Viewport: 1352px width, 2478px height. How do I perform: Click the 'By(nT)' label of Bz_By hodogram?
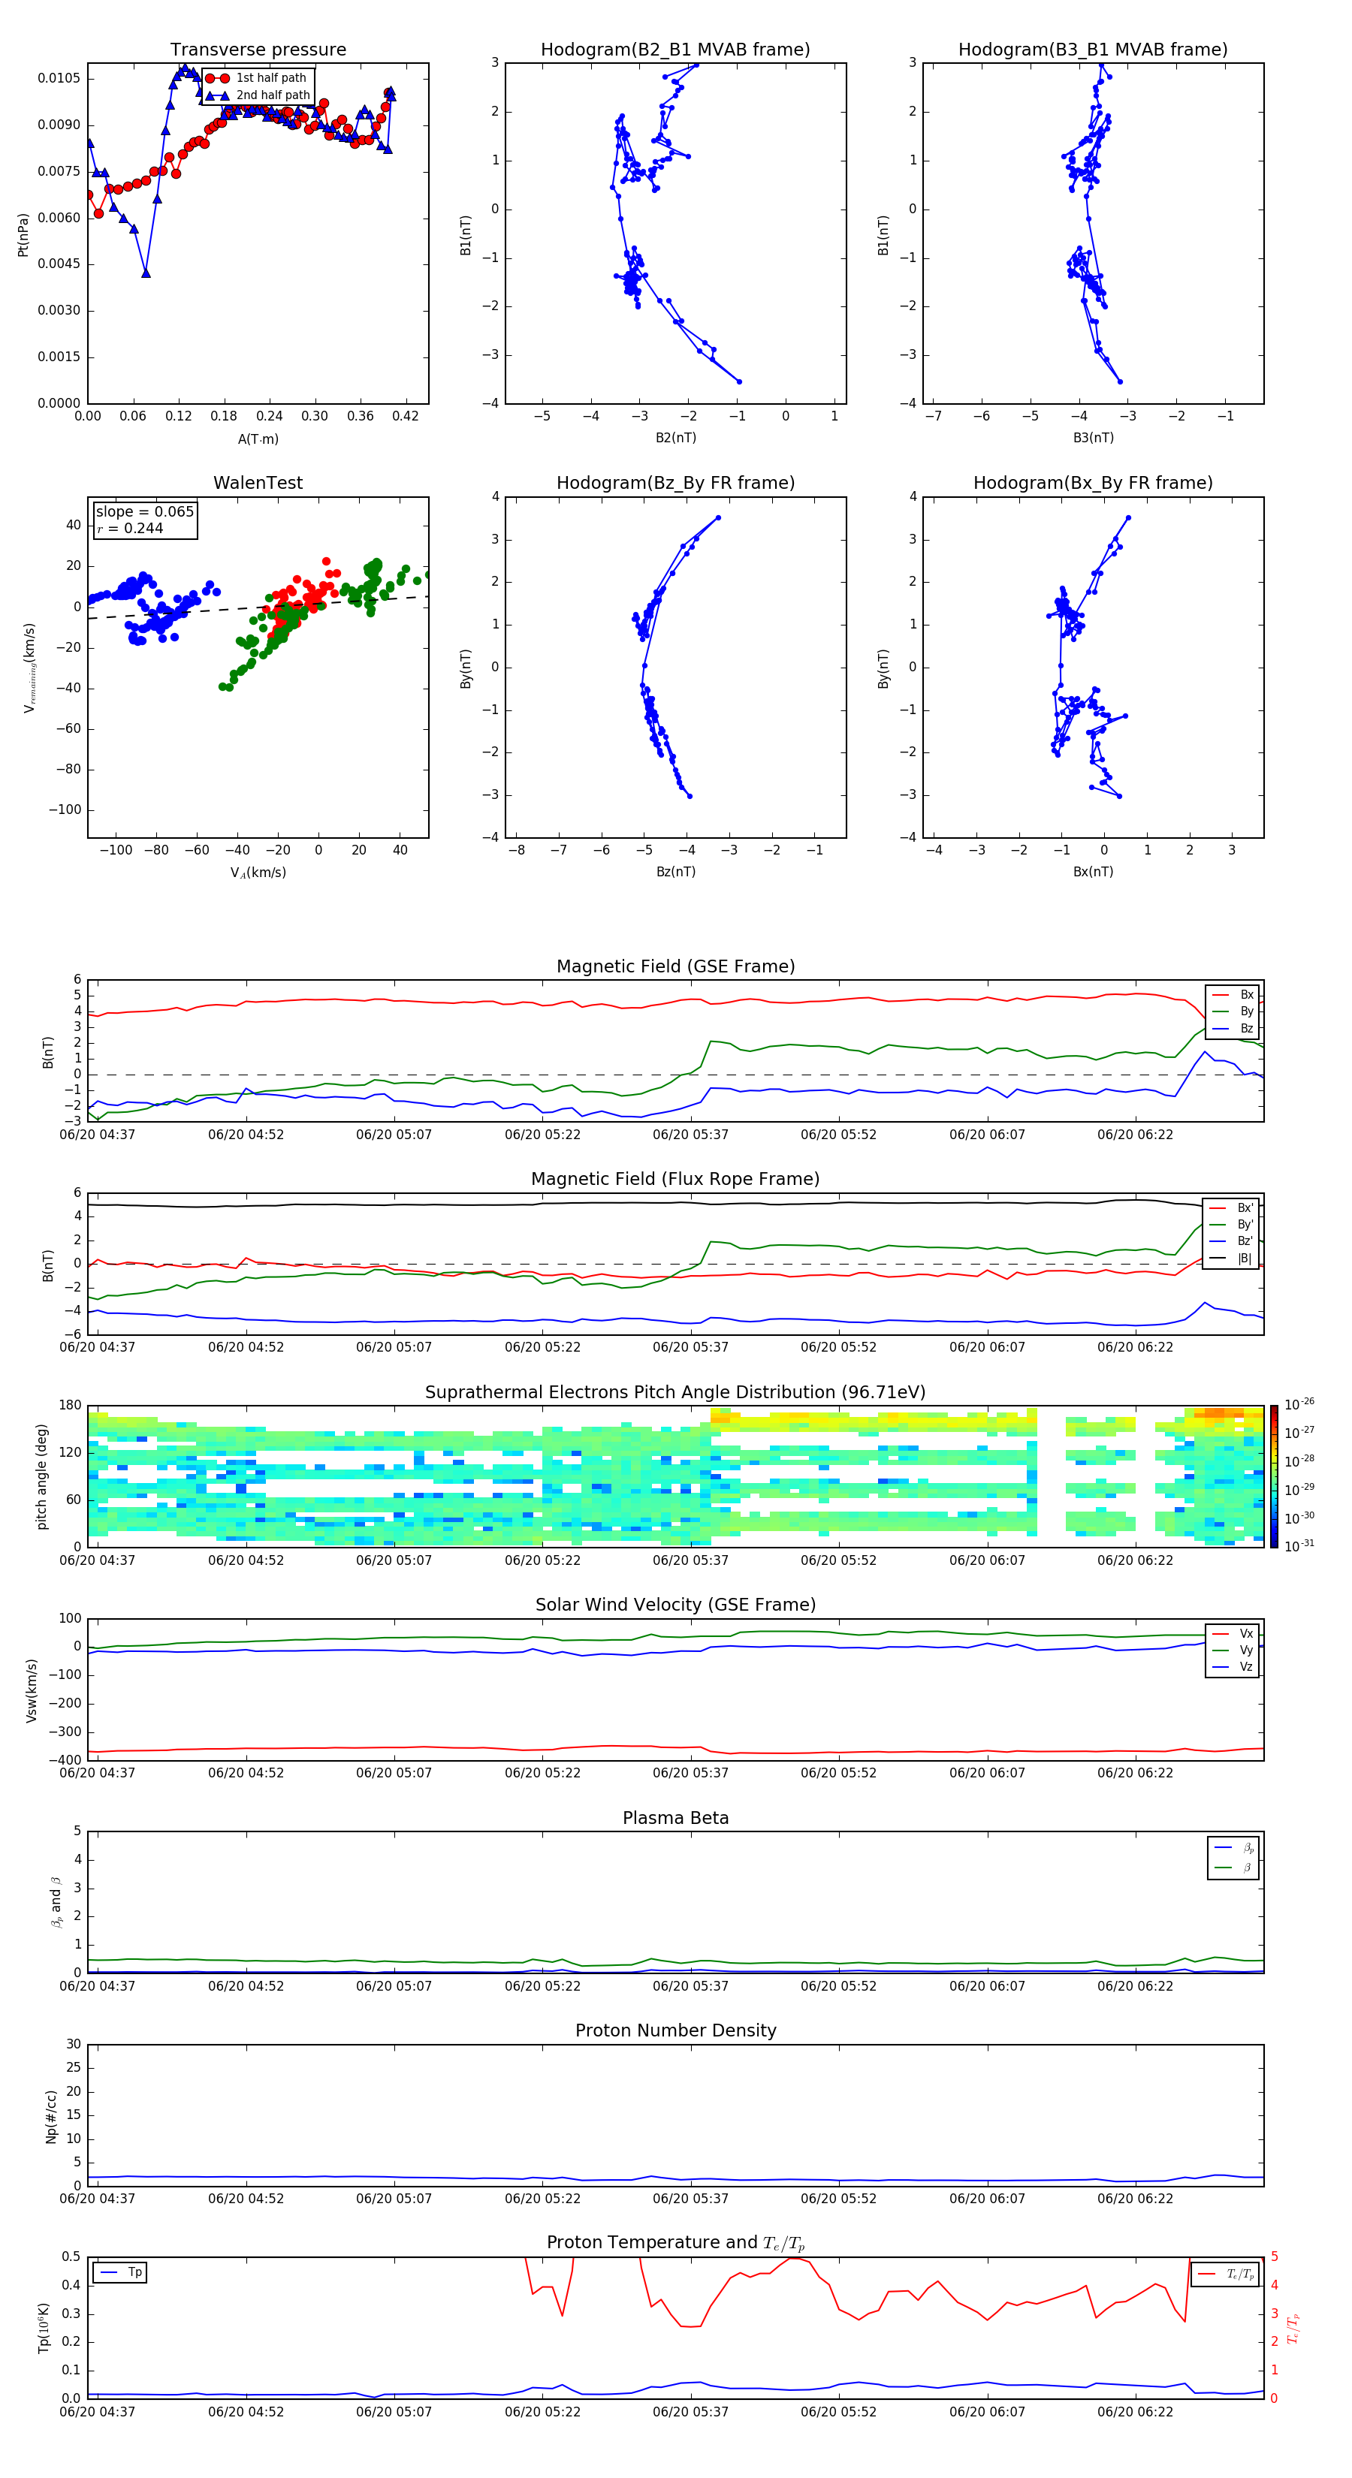pyautogui.click(x=466, y=668)
